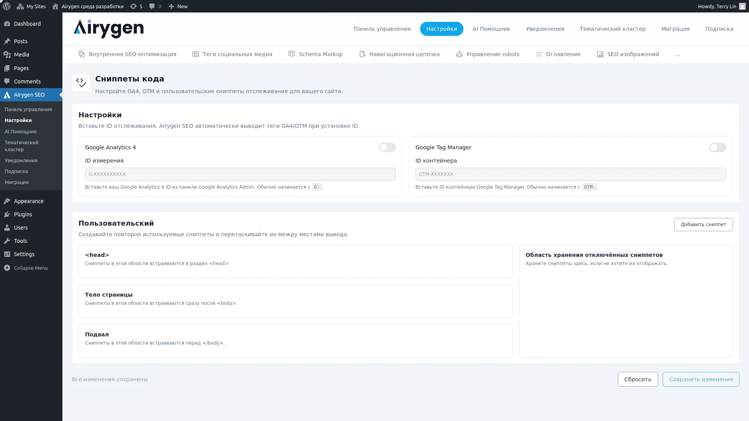Click Сохранить изменения button
The image size is (749, 421).
701,379
